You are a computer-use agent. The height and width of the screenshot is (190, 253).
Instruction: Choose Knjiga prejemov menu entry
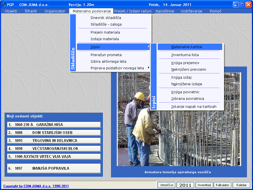pyautogui.click(x=185, y=63)
